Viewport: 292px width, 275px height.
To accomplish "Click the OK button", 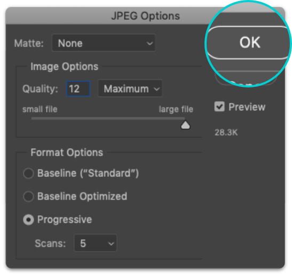I will pos(249,43).
